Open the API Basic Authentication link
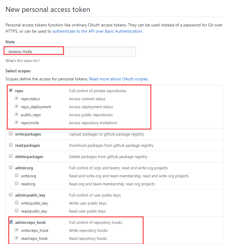This screenshot has width=241, height=244. click(x=97, y=31)
